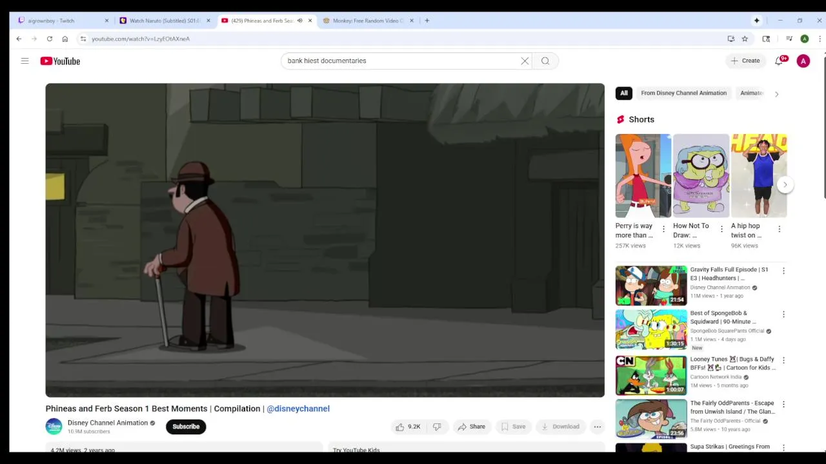This screenshot has height=464, width=826.
Task: Show more filter chips with arrow
Action: pos(776,93)
